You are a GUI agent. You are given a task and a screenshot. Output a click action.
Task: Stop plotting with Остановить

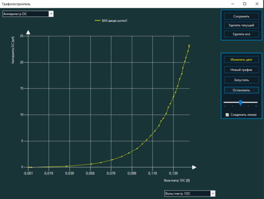[241, 90]
